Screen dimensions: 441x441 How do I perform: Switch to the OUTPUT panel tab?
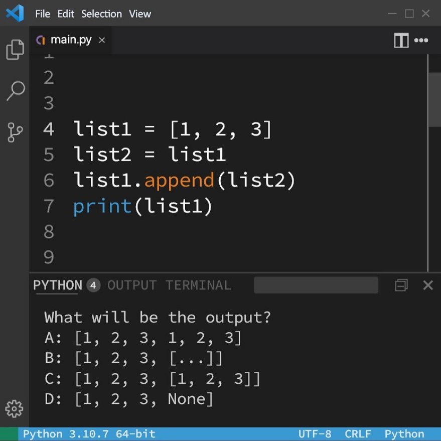[132, 285]
